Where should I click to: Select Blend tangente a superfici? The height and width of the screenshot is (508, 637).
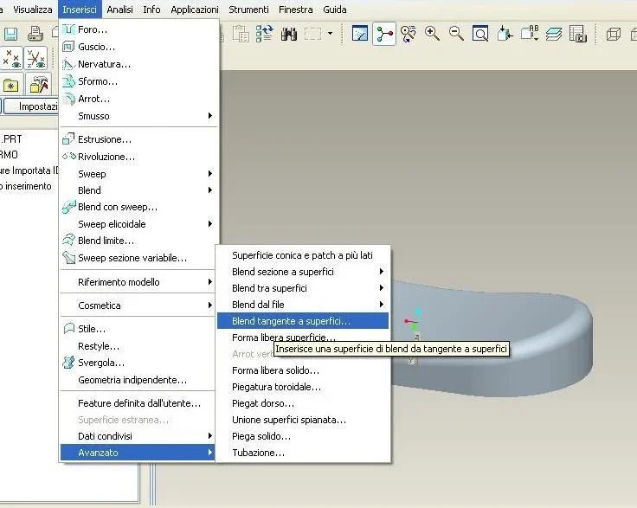click(x=303, y=321)
